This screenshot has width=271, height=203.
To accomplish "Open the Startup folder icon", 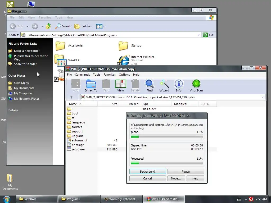I will (x=123, y=46).
